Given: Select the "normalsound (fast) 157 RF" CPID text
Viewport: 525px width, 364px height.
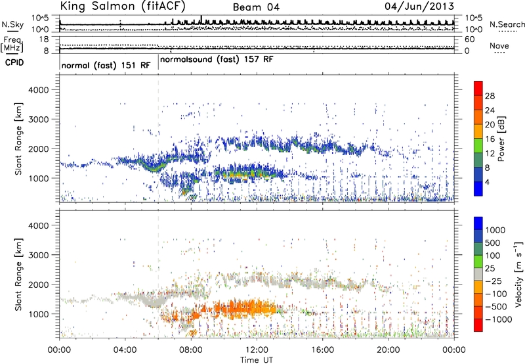Looking at the screenshot, I should [217, 59].
